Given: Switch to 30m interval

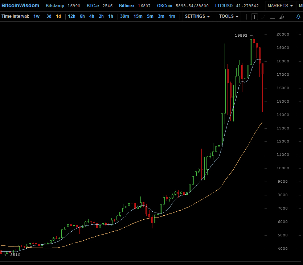Looking at the screenshot, I should tap(124, 16).
